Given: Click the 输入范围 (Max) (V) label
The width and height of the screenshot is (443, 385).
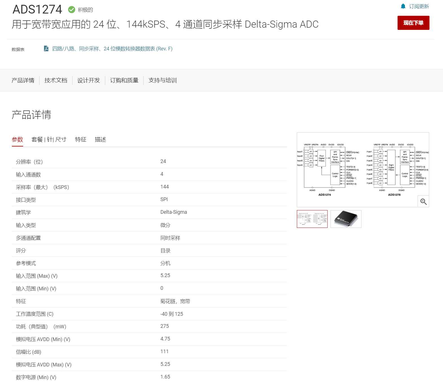Looking at the screenshot, I should pos(37,276).
